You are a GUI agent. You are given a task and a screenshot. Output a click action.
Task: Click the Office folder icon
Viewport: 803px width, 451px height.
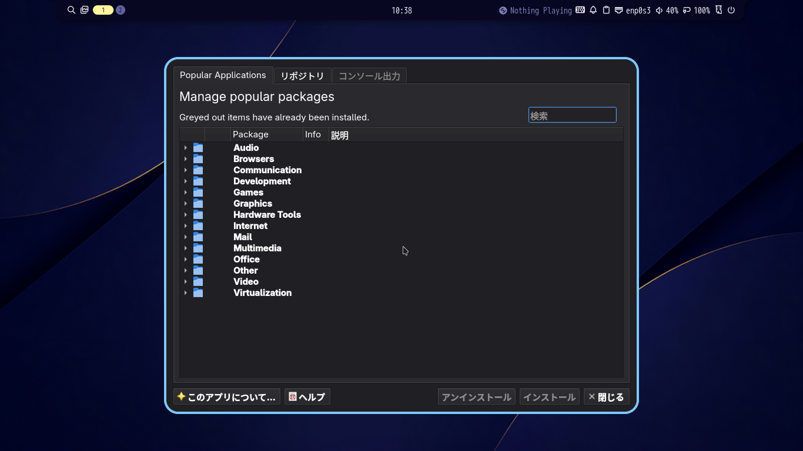pyautogui.click(x=198, y=260)
